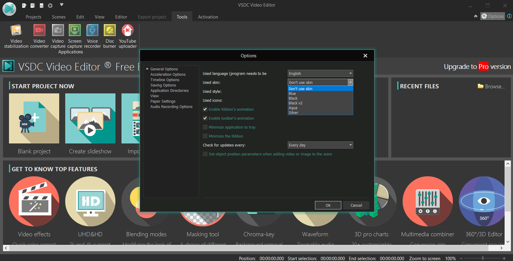Screen dimensions: 513x261
Task: Open the YouTube uploader tool
Action: coord(128,36)
